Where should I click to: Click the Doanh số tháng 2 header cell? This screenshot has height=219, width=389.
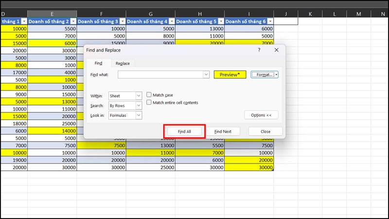[52, 21]
